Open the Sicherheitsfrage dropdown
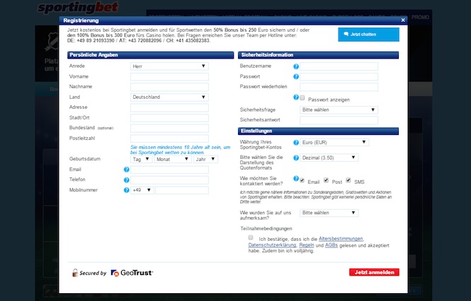The image size is (471, 301). point(339,110)
